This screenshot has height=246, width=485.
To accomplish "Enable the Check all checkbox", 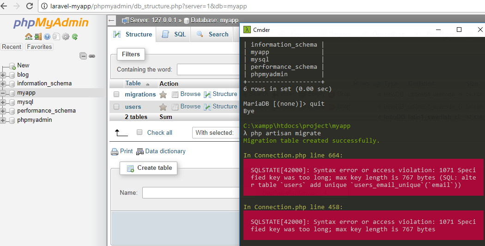I will [x=139, y=132].
